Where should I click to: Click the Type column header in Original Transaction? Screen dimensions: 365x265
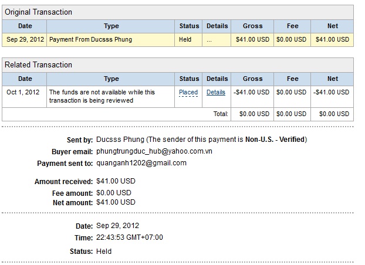click(x=111, y=26)
